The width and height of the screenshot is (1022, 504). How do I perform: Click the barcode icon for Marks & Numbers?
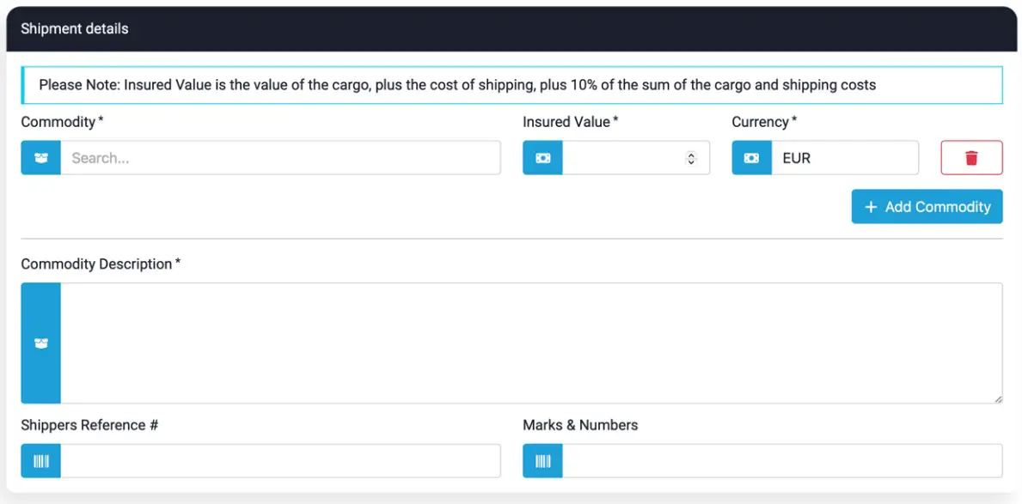click(542, 460)
